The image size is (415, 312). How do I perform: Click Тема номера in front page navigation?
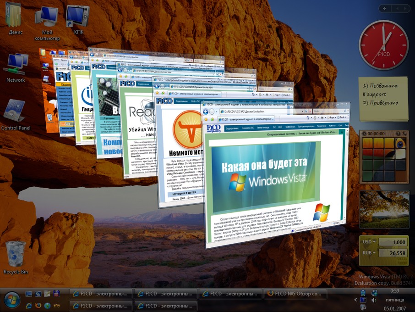point(263,128)
